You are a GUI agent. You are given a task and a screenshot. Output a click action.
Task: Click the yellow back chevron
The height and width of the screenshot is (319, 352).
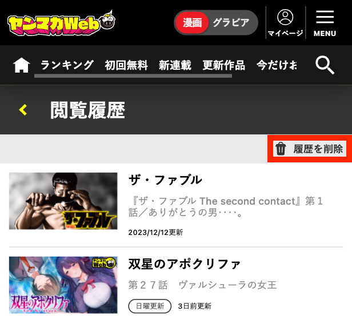coord(23,110)
